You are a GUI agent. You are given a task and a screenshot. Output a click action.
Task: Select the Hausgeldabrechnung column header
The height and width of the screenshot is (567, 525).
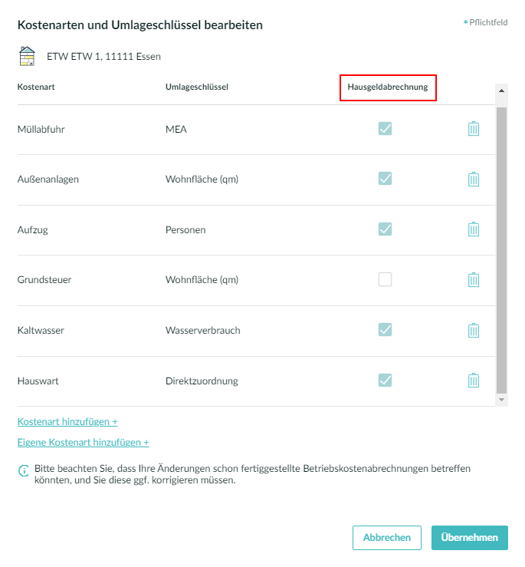[x=388, y=87]
